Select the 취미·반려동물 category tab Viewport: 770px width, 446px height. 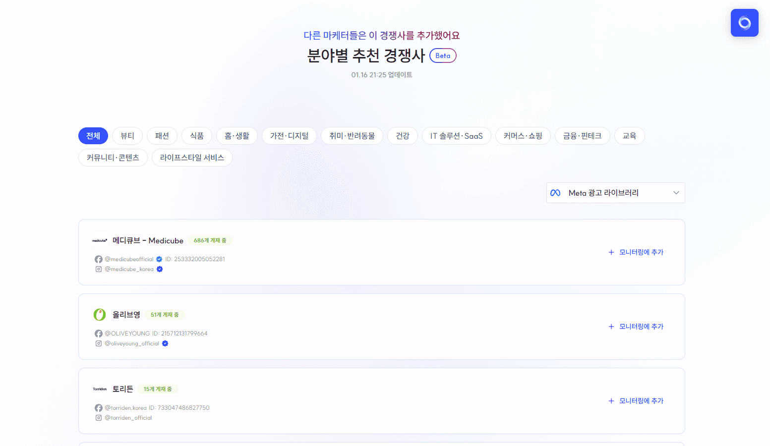point(352,136)
